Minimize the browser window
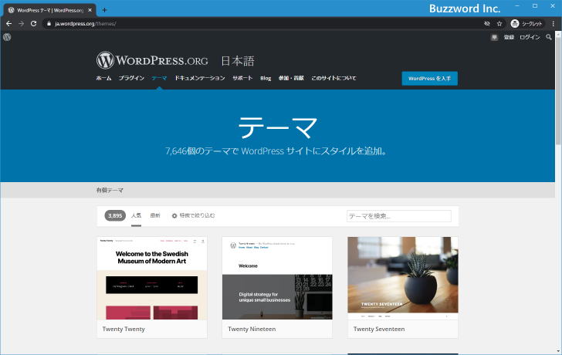Image resolution: width=562 pixels, height=355 pixels. [x=517, y=5]
